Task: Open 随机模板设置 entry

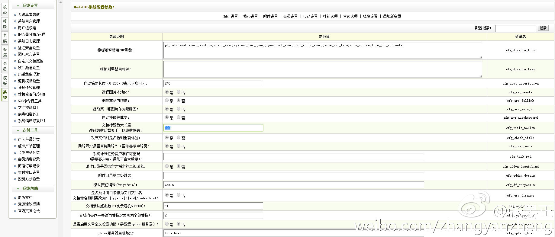Action: pyautogui.click(x=29, y=81)
